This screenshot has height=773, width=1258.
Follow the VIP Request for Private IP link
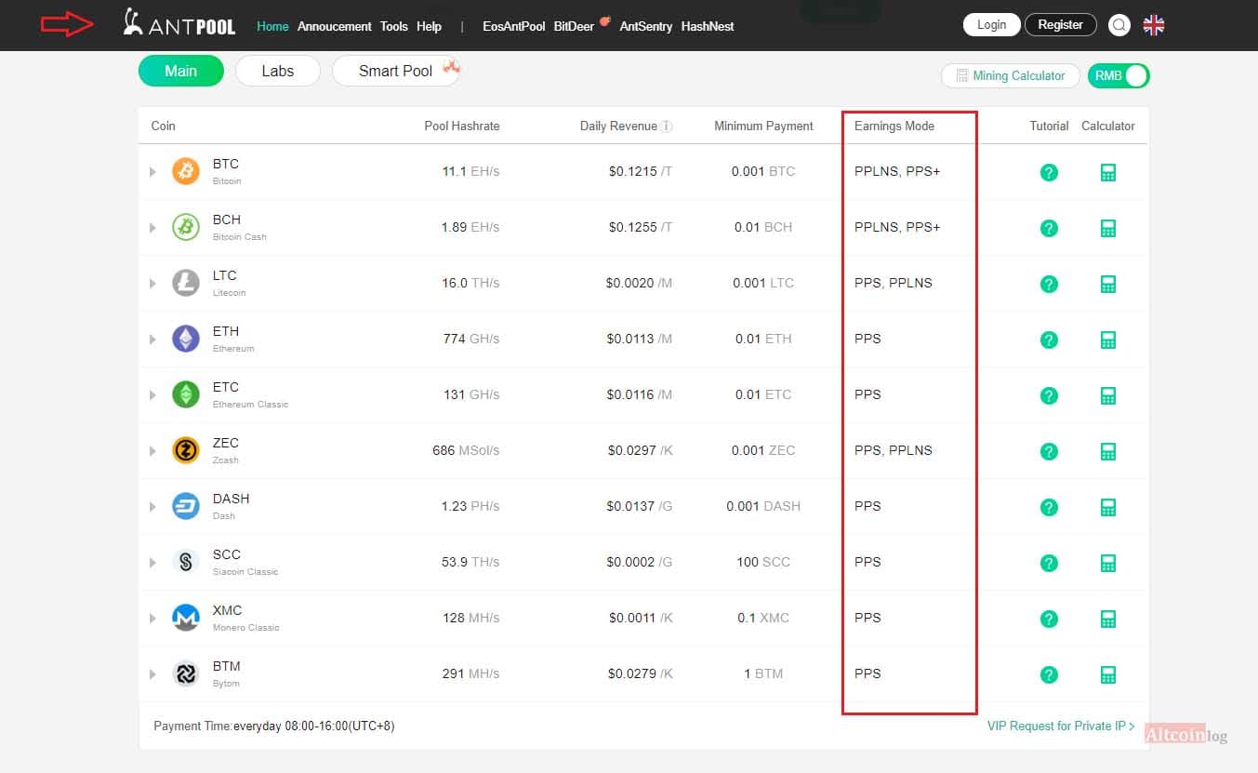pos(1061,726)
